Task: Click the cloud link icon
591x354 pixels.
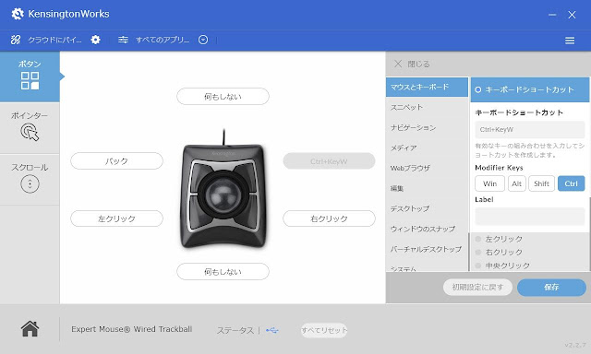Action: [16, 40]
